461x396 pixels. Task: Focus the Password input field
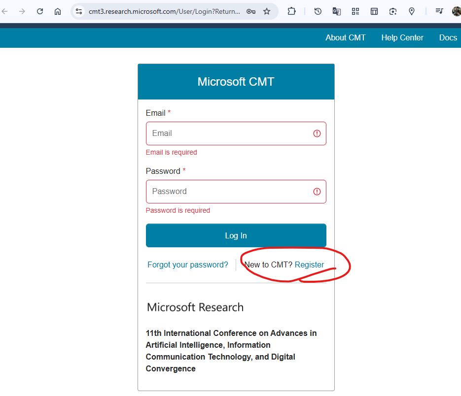[236, 192]
